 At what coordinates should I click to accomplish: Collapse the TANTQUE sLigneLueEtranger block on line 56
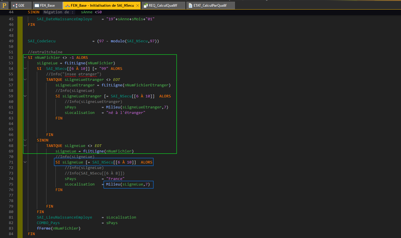pyautogui.click(x=25, y=80)
